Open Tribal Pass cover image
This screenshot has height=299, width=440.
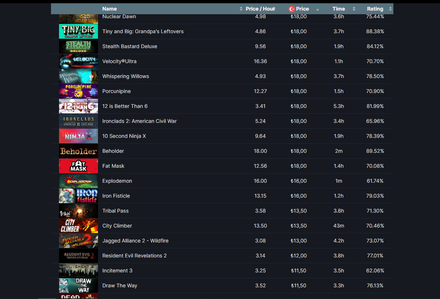click(78, 211)
